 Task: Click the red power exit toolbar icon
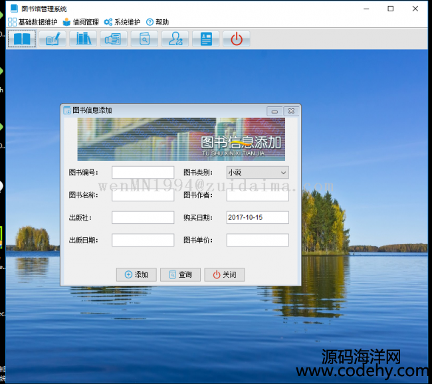tap(237, 39)
